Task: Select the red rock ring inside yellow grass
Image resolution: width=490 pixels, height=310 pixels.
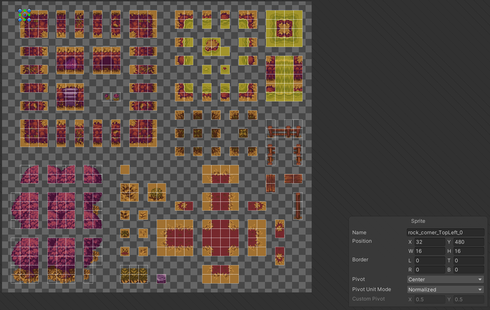Action: click(284, 29)
